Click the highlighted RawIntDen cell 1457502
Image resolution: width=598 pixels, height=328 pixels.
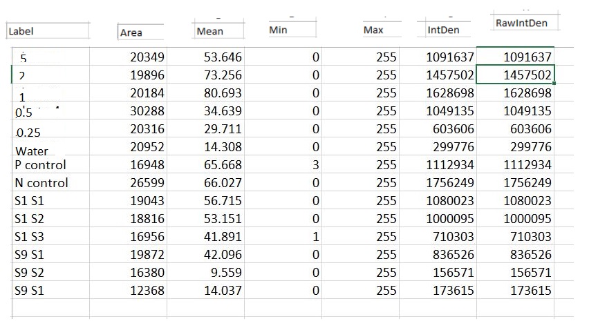(526, 75)
